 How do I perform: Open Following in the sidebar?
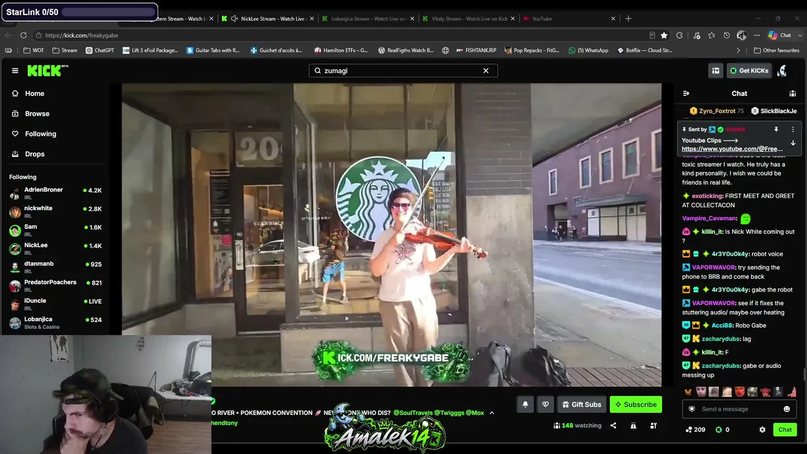coord(40,134)
